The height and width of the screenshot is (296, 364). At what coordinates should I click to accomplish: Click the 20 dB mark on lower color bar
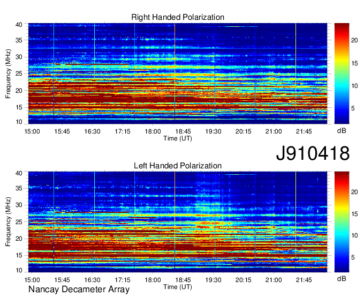coord(354,192)
